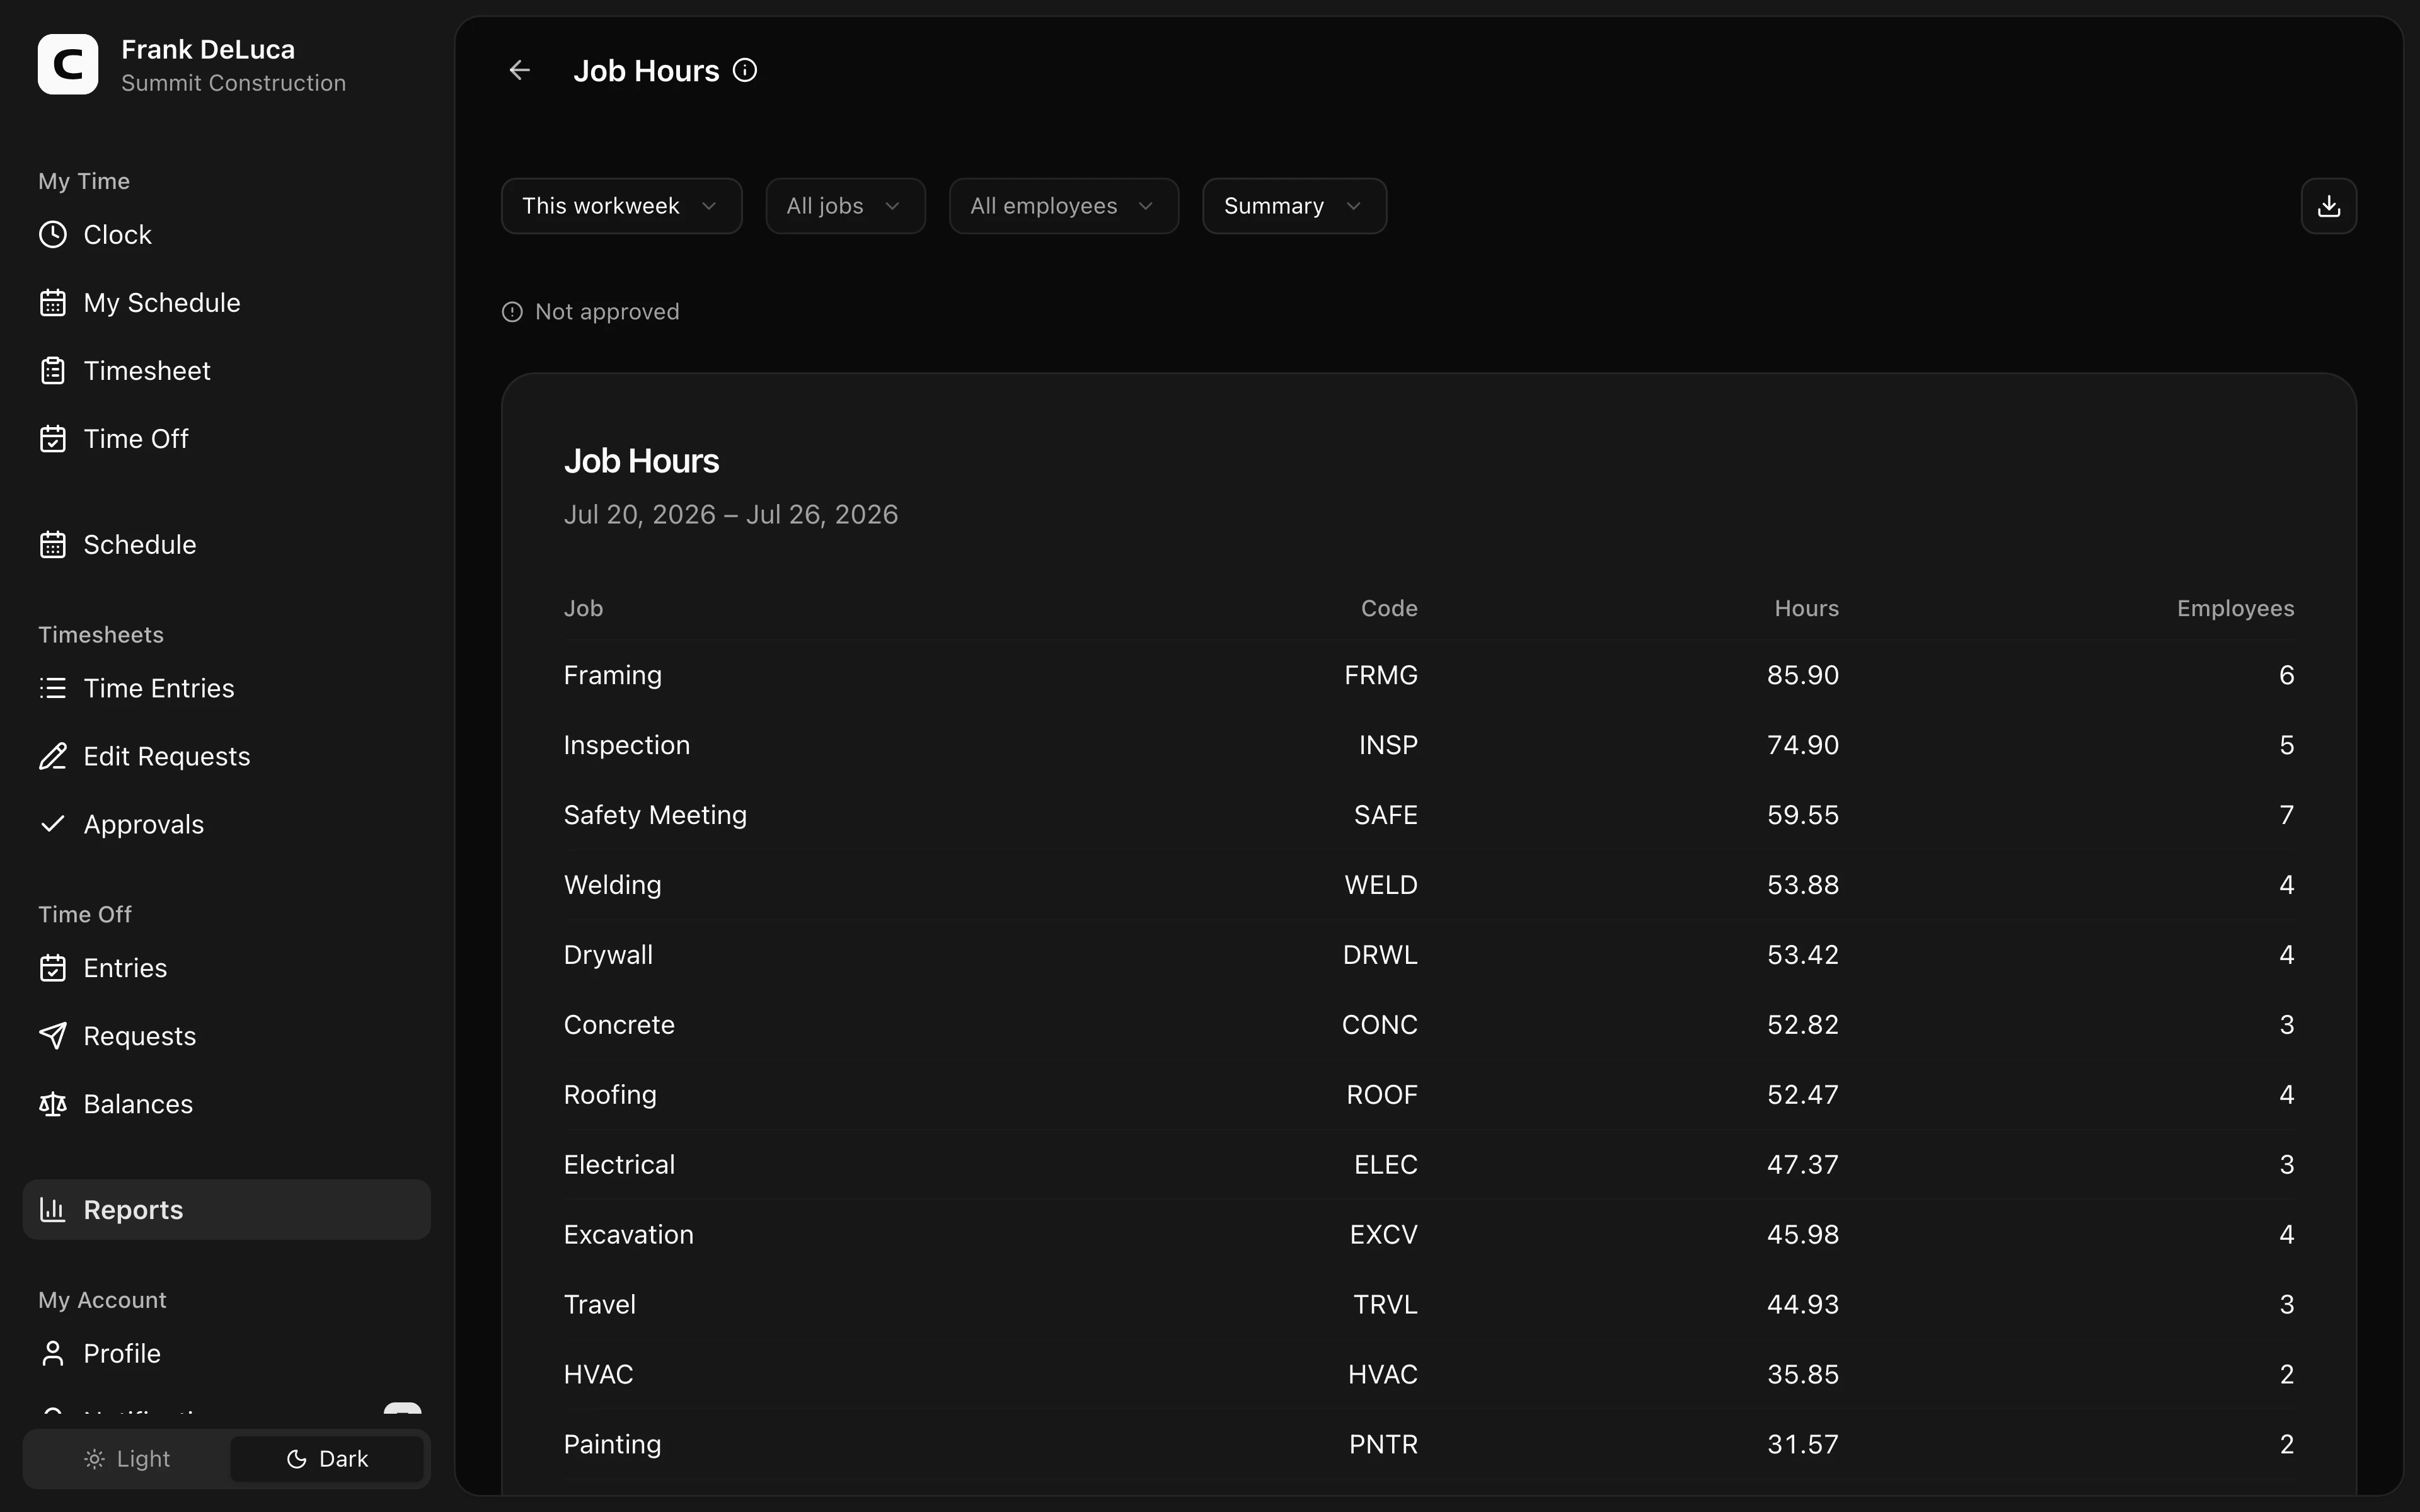Open time off Requests page
The height and width of the screenshot is (1512, 2420).
coord(226,1037)
